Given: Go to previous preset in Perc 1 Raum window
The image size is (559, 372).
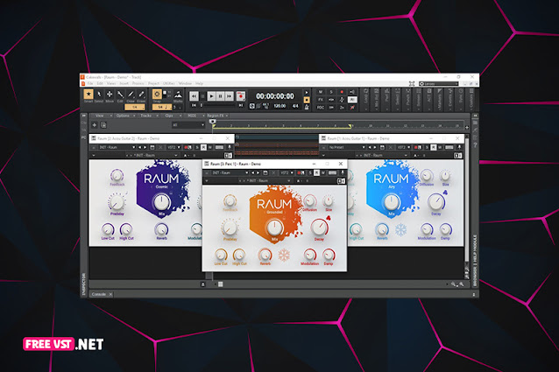Looking at the screenshot, I should pos(252,172).
